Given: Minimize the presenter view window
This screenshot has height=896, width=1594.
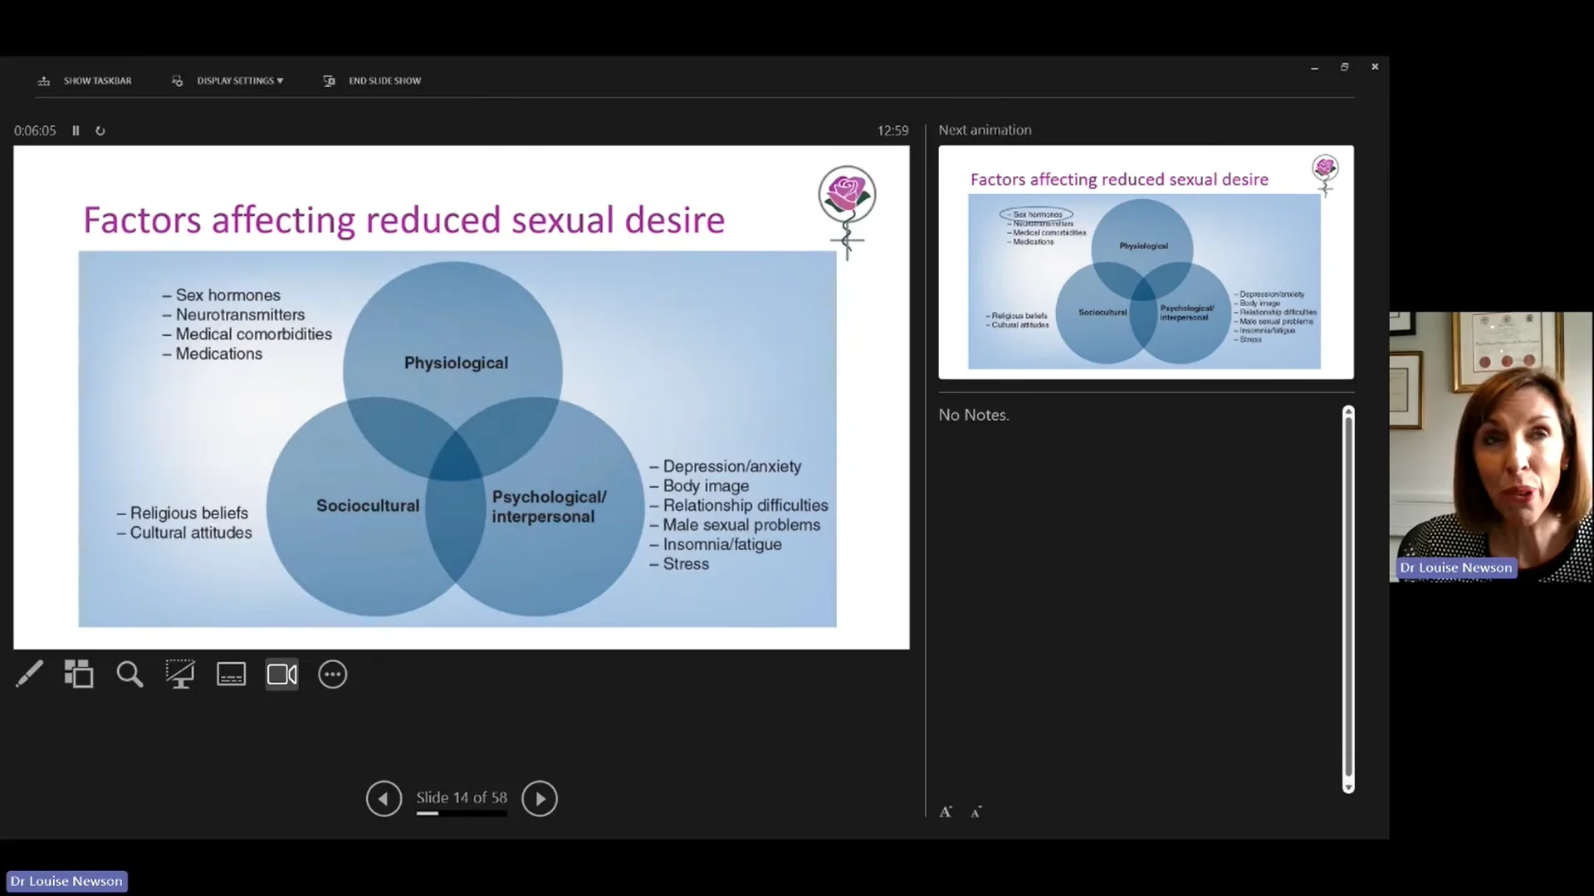Looking at the screenshot, I should click(x=1314, y=67).
